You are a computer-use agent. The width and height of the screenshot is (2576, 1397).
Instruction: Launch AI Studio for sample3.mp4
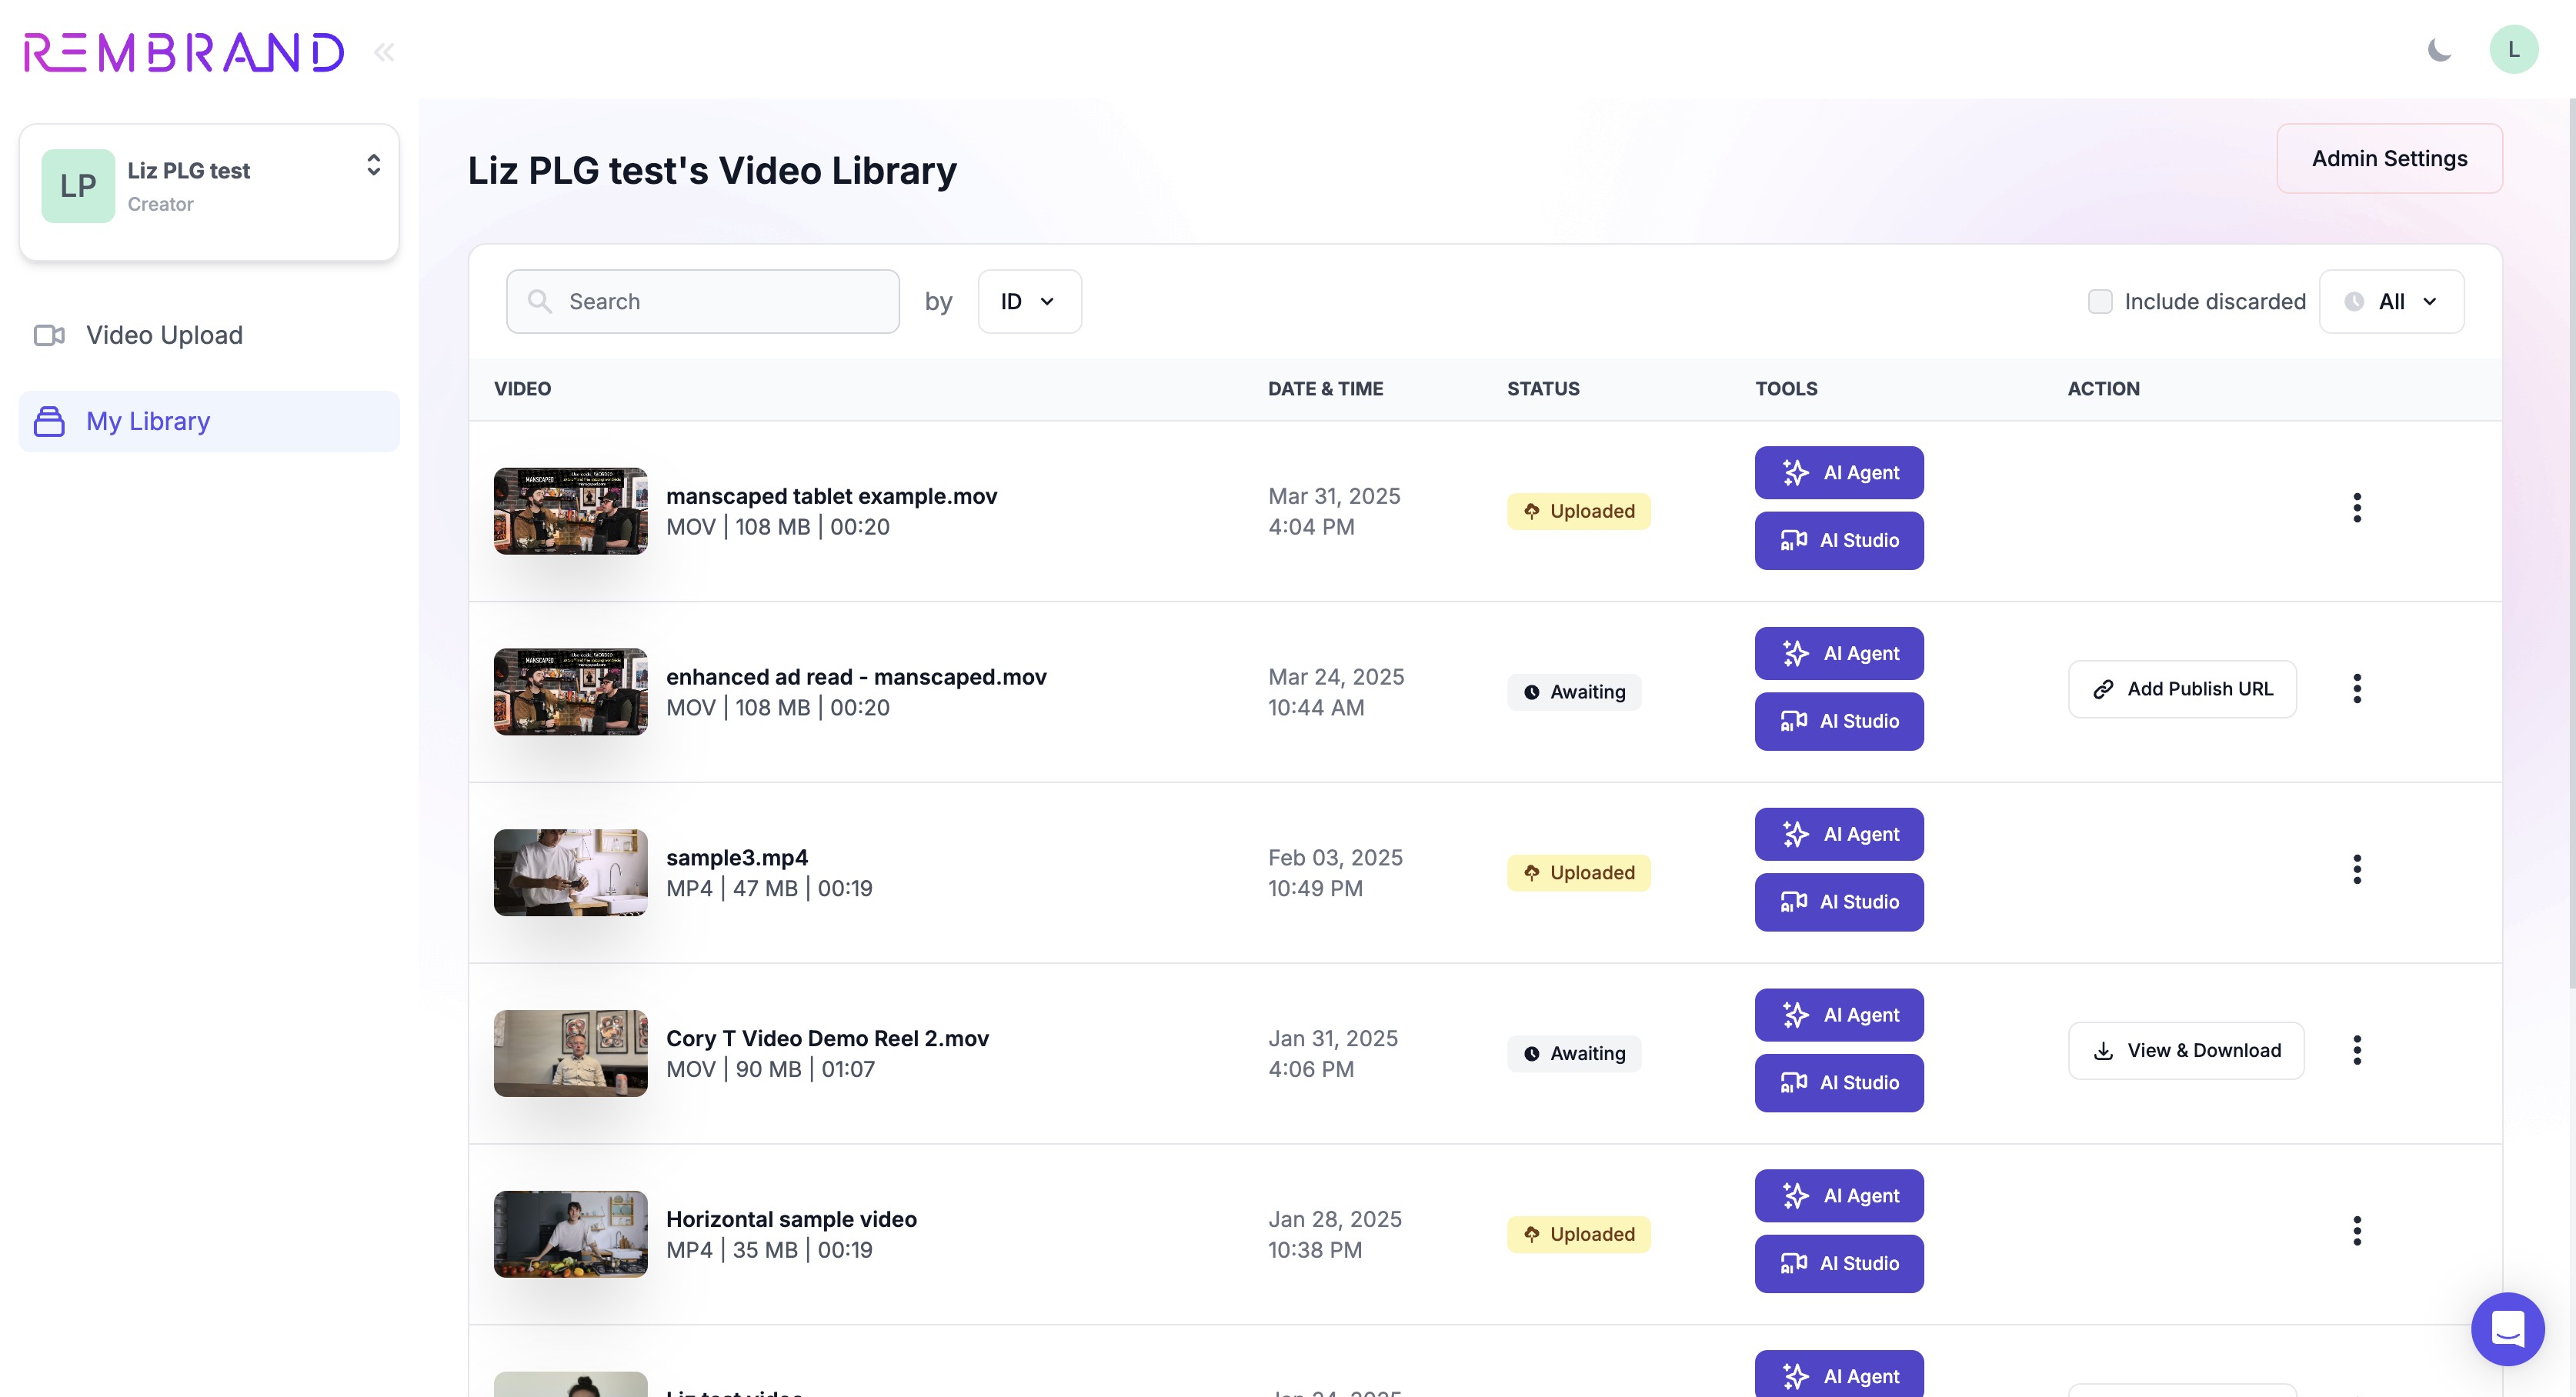(x=1839, y=902)
